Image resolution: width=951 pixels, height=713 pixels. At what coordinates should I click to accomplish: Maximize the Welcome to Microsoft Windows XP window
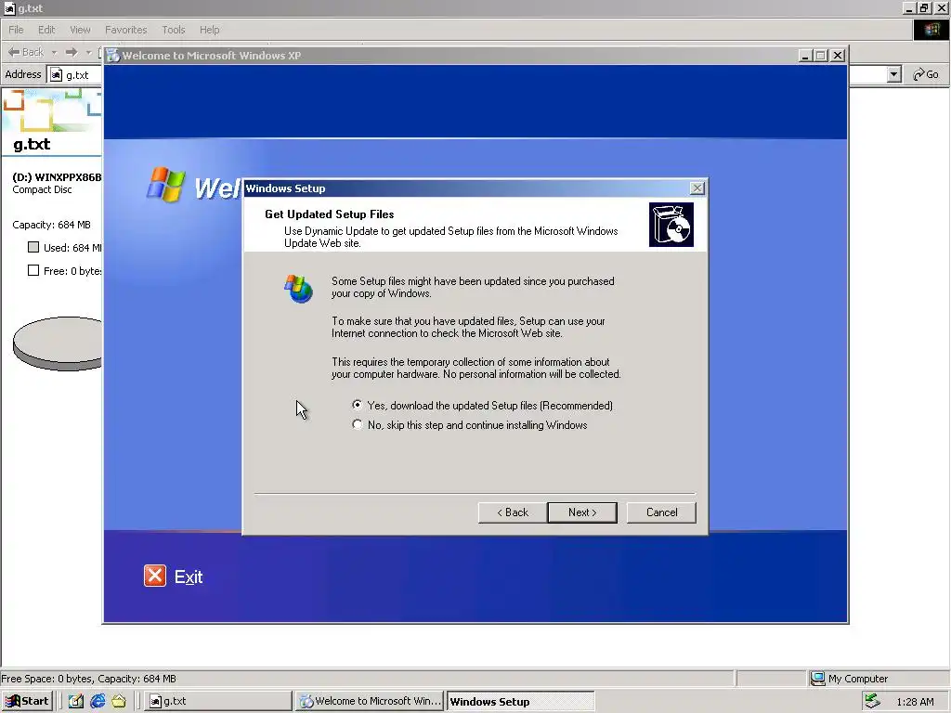pos(821,55)
